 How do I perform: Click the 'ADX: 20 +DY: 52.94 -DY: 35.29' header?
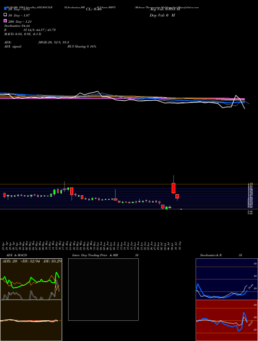pyautogui.click(x=31, y=261)
